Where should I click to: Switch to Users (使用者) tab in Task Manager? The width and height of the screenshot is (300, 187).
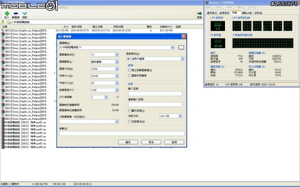point(258,13)
